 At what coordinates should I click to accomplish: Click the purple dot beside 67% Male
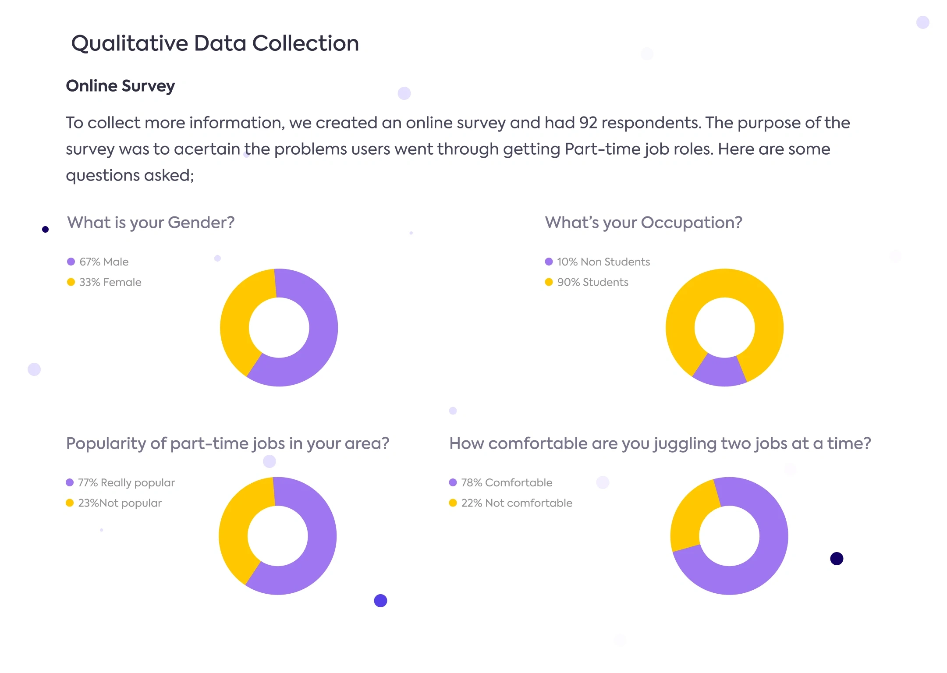pyautogui.click(x=71, y=262)
